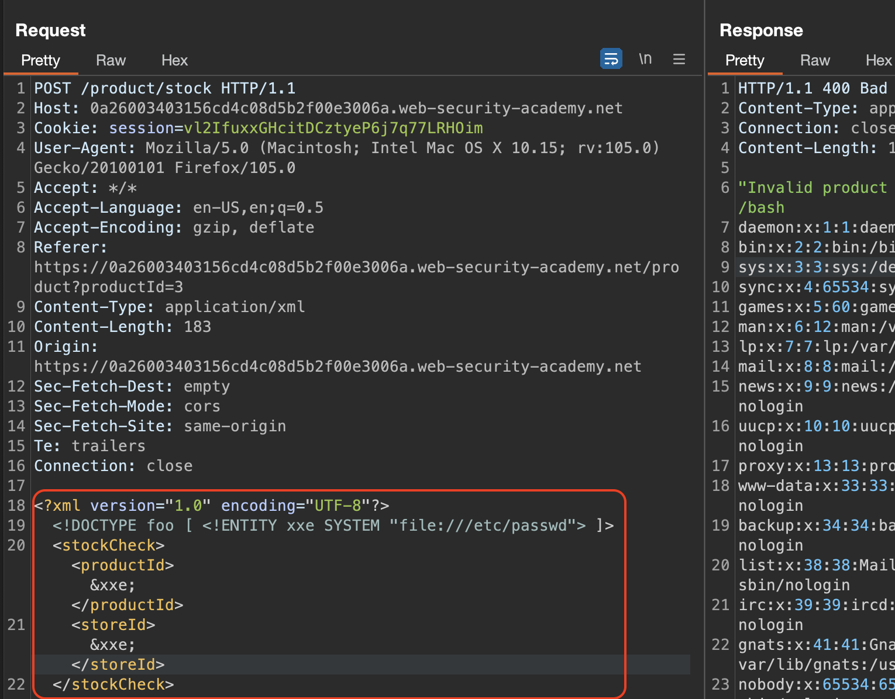Click the bin:x:2:2 passwd entry
This screenshot has height=699, width=895.
[817, 248]
